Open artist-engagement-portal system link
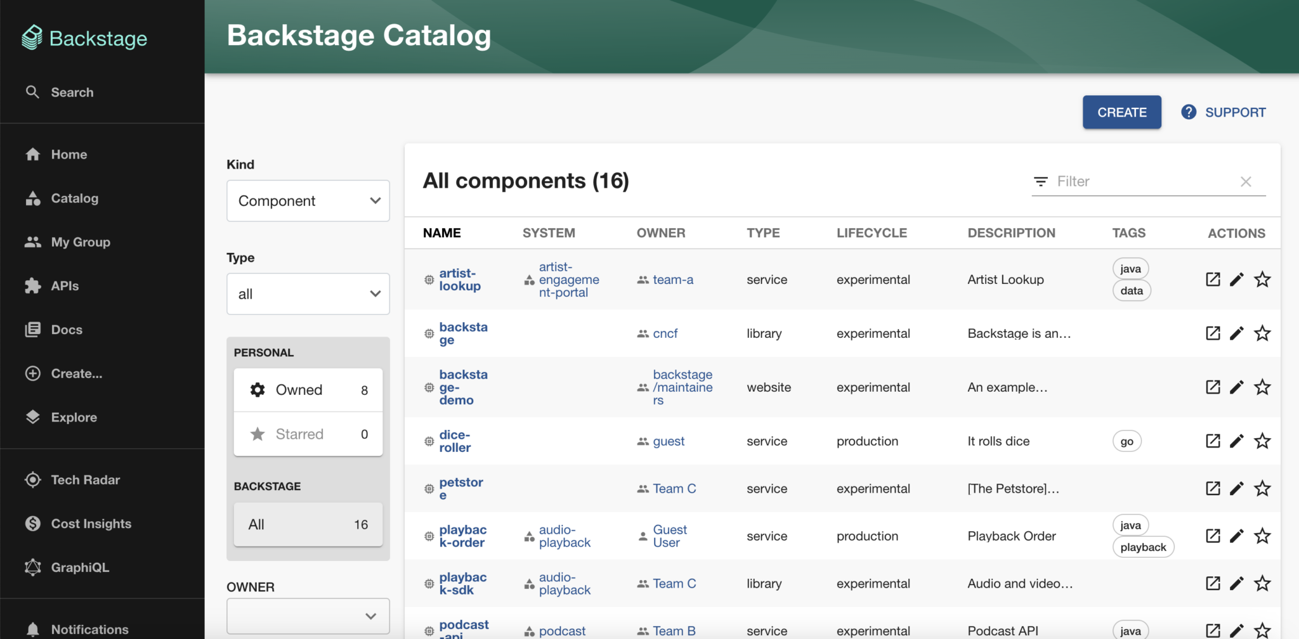 point(569,280)
